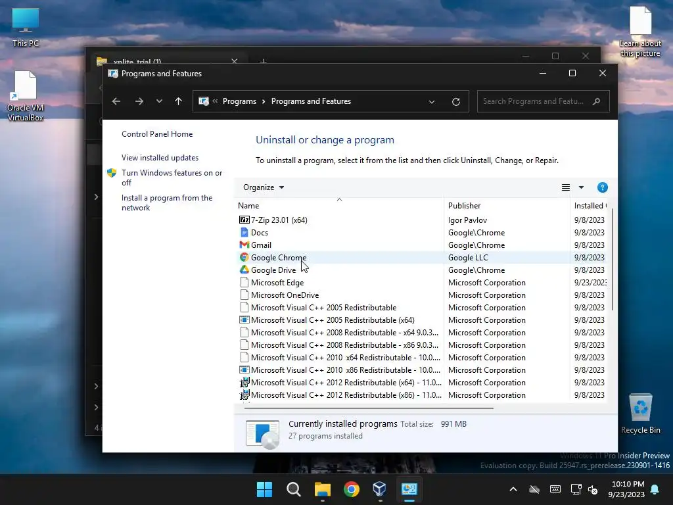Image resolution: width=673 pixels, height=505 pixels.
Task: Click the Google Drive icon in list
Action: 244,270
